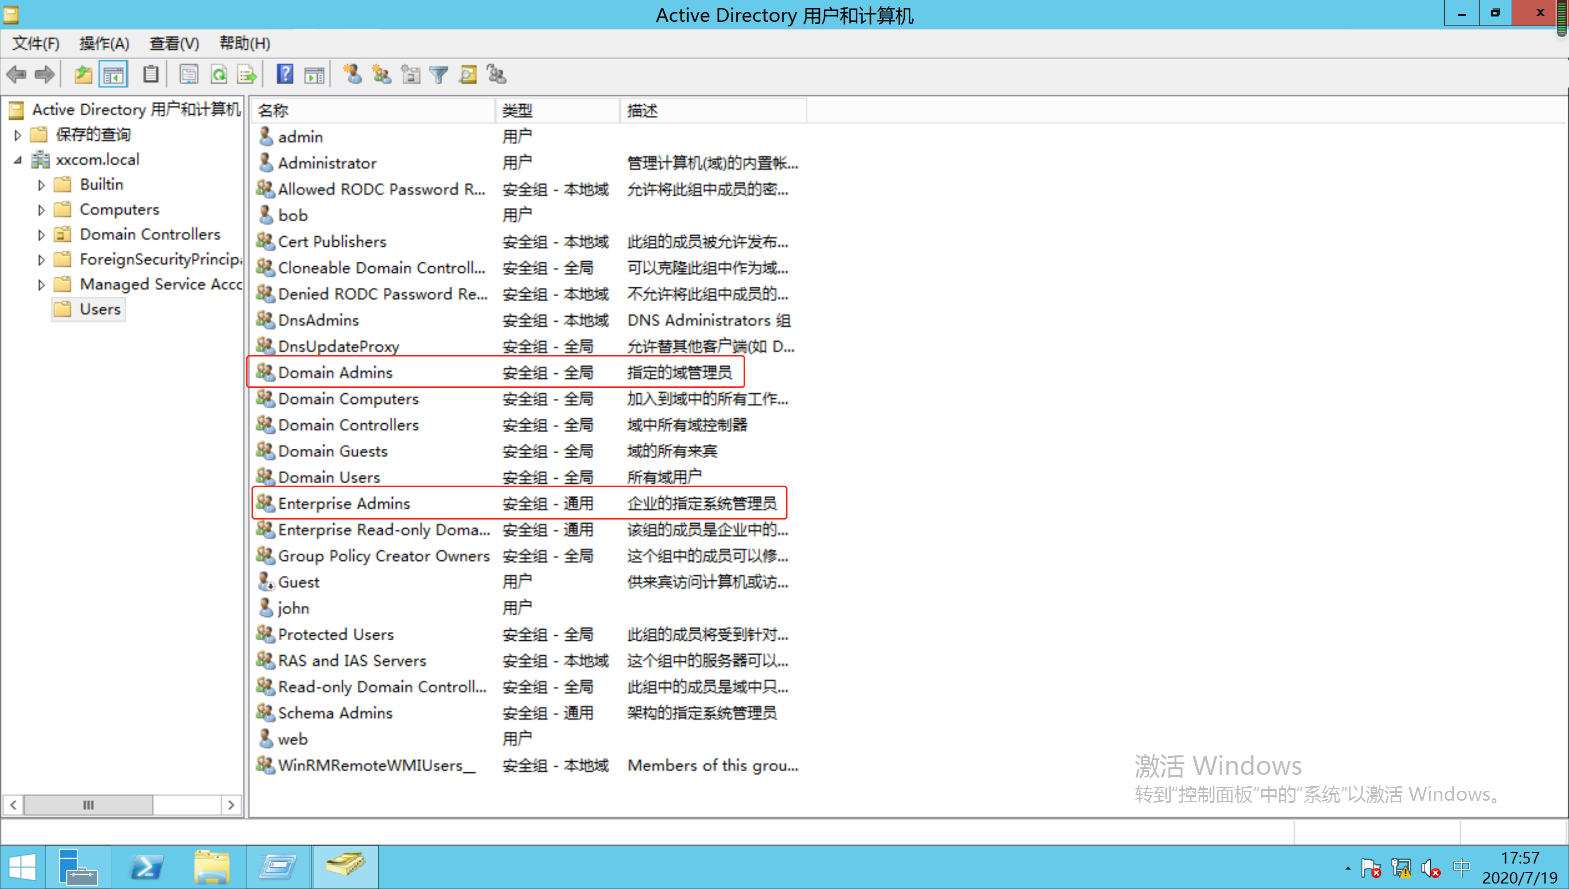
Task: Launch PowerShell from the taskbar
Action: click(x=146, y=867)
